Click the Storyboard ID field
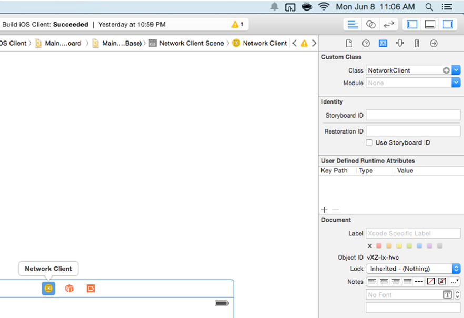Image resolution: width=464 pixels, height=318 pixels. pyautogui.click(x=413, y=115)
